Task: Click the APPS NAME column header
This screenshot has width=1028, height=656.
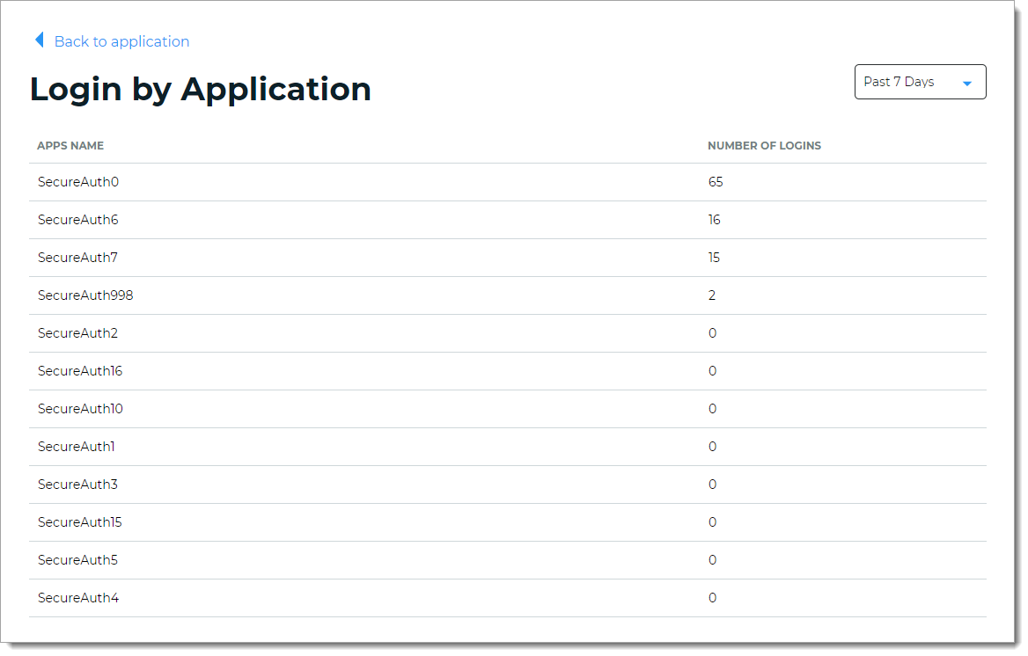Action: point(70,146)
